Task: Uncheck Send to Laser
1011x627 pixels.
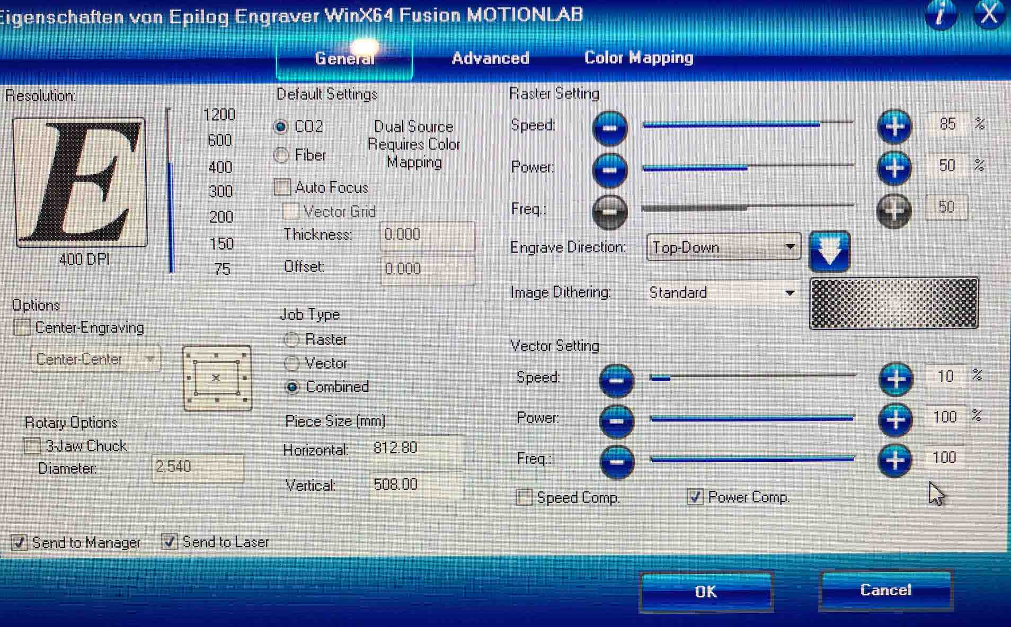Action: (x=169, y=542)
